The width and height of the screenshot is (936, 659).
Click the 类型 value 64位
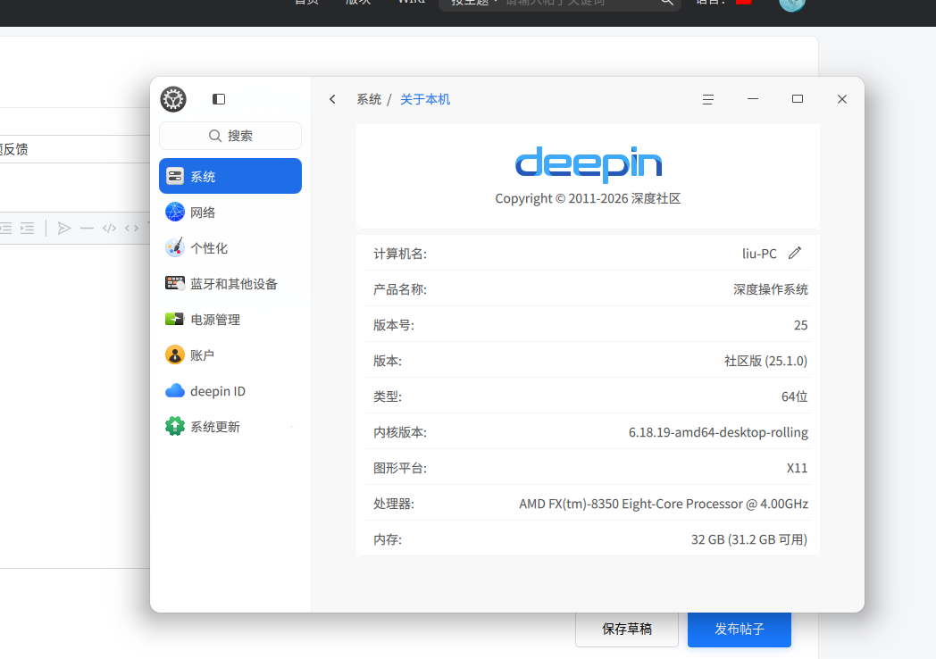(795, 396)
